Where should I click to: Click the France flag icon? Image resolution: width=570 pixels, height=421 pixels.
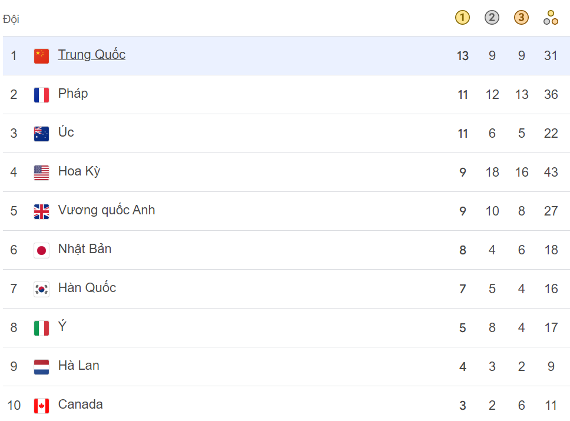(x=41, y=93)
